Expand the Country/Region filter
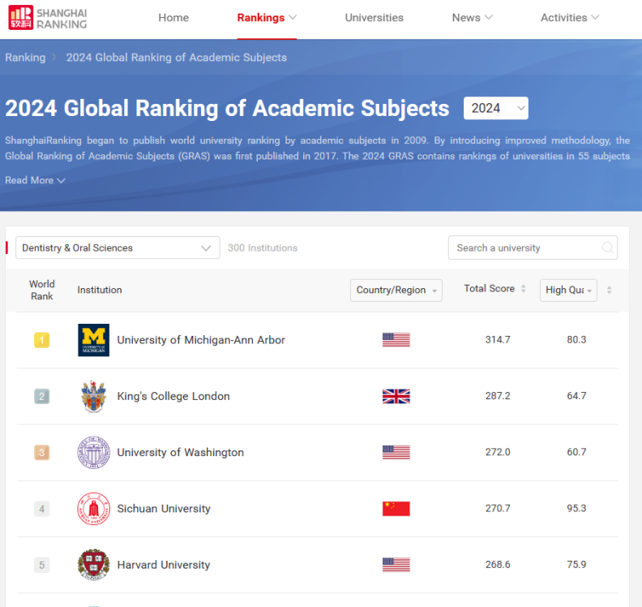The image size is (642, 607). click(397, 291)
